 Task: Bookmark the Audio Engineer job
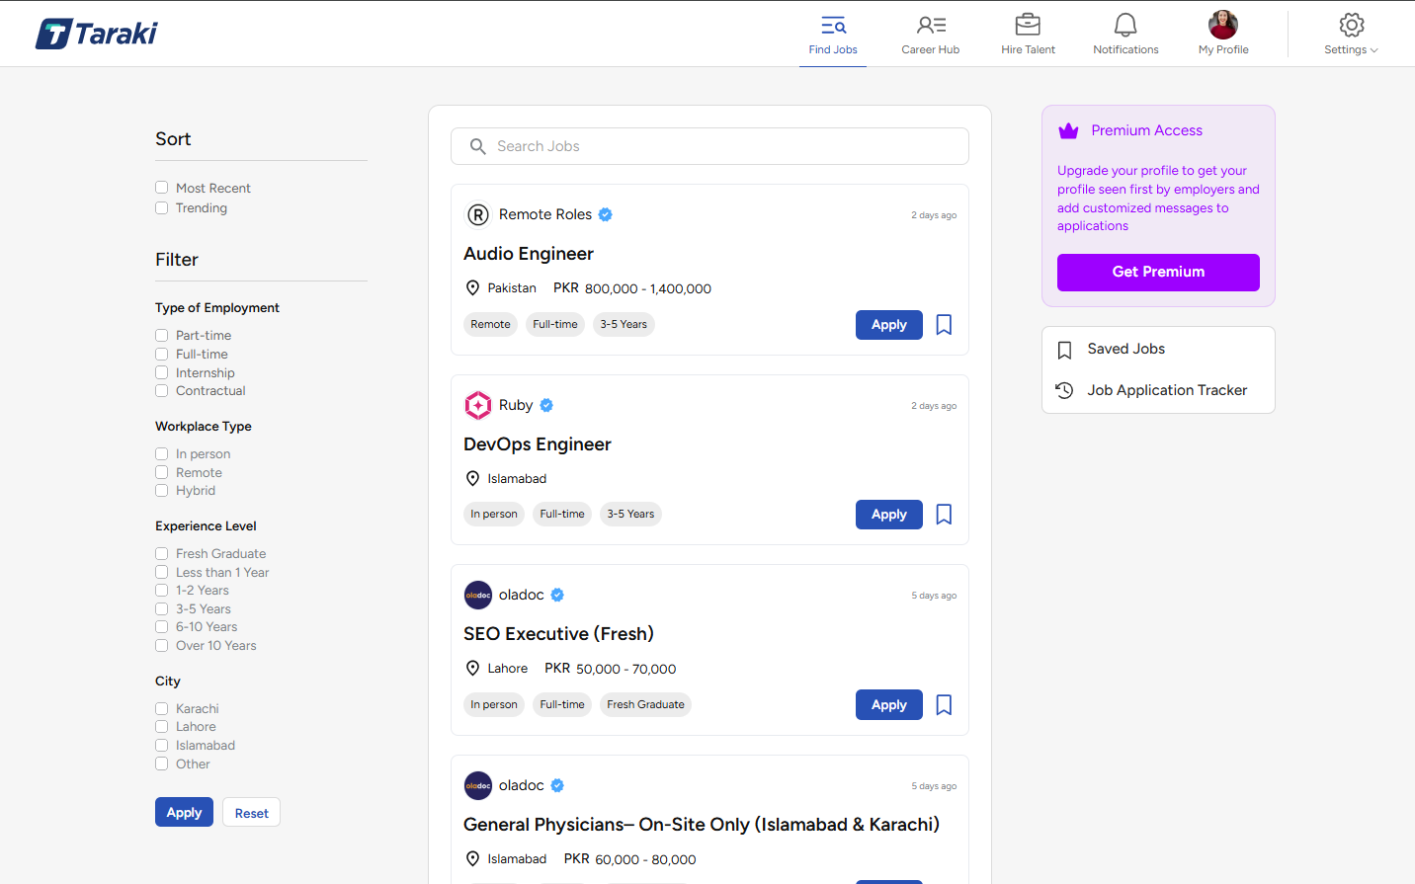click(944, 325)
